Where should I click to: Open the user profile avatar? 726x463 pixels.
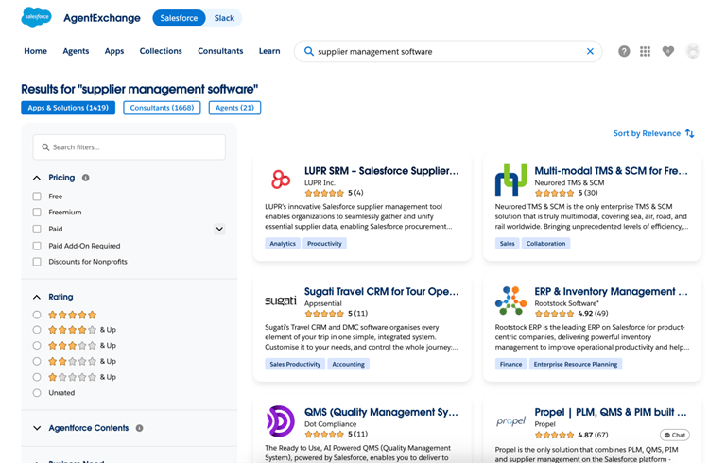click(693, 51)
